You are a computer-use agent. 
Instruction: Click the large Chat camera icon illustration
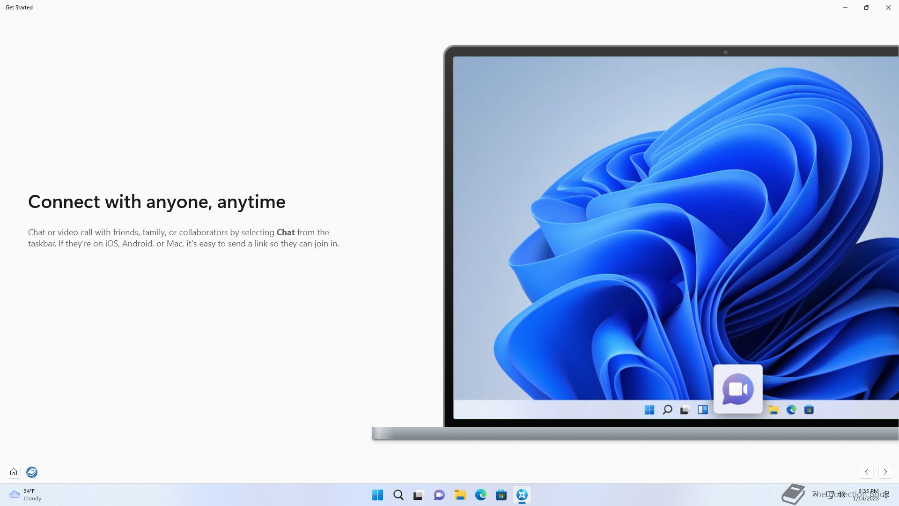738,389
